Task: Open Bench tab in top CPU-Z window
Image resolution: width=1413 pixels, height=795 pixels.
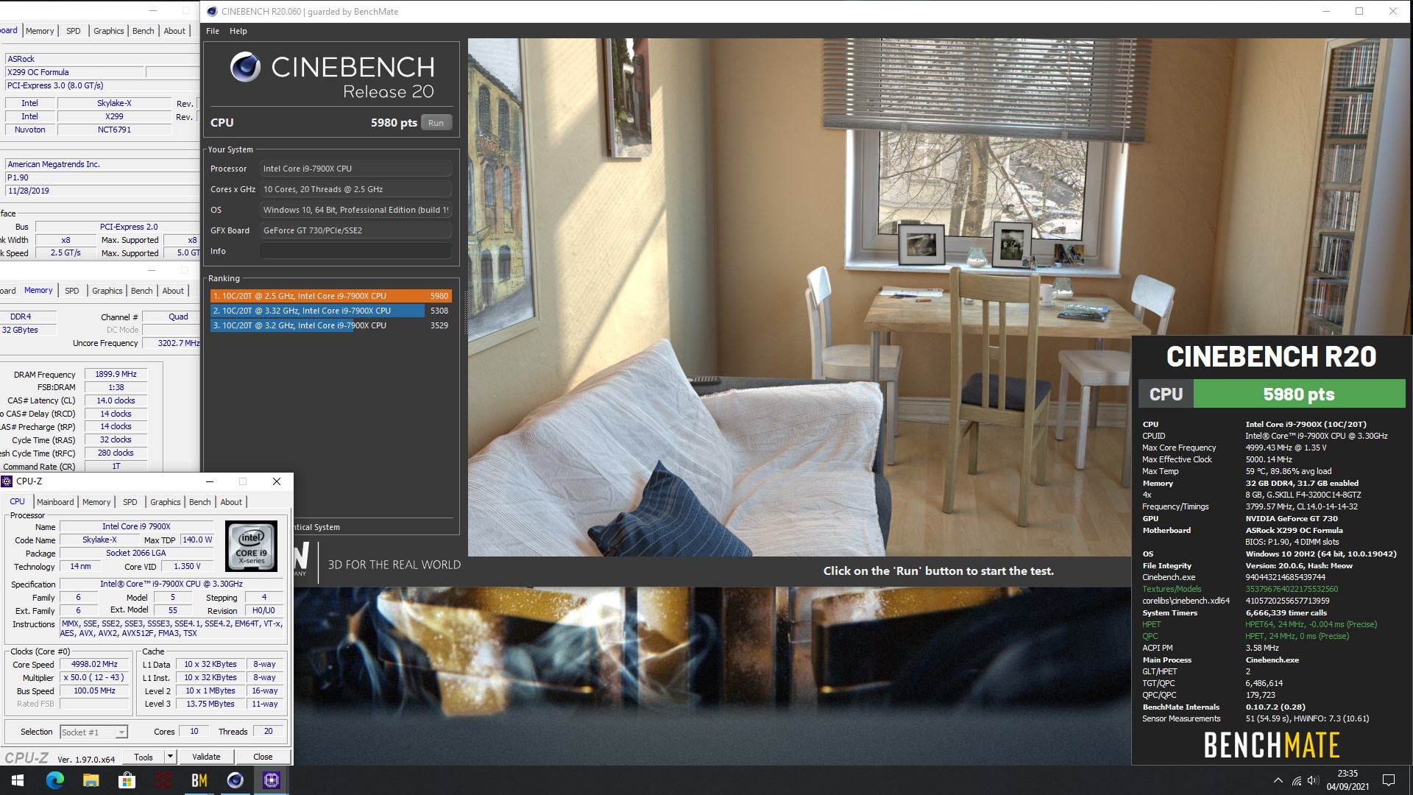Action: (144, 31)
